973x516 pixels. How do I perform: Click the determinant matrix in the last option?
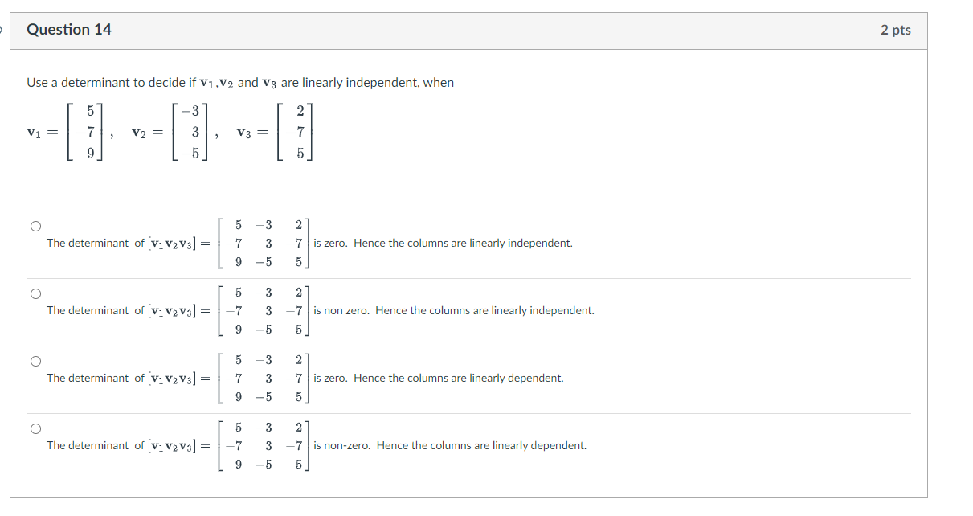click(x=263, y=445)
